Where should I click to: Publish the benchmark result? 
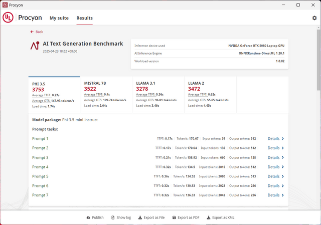click(95, 217)
